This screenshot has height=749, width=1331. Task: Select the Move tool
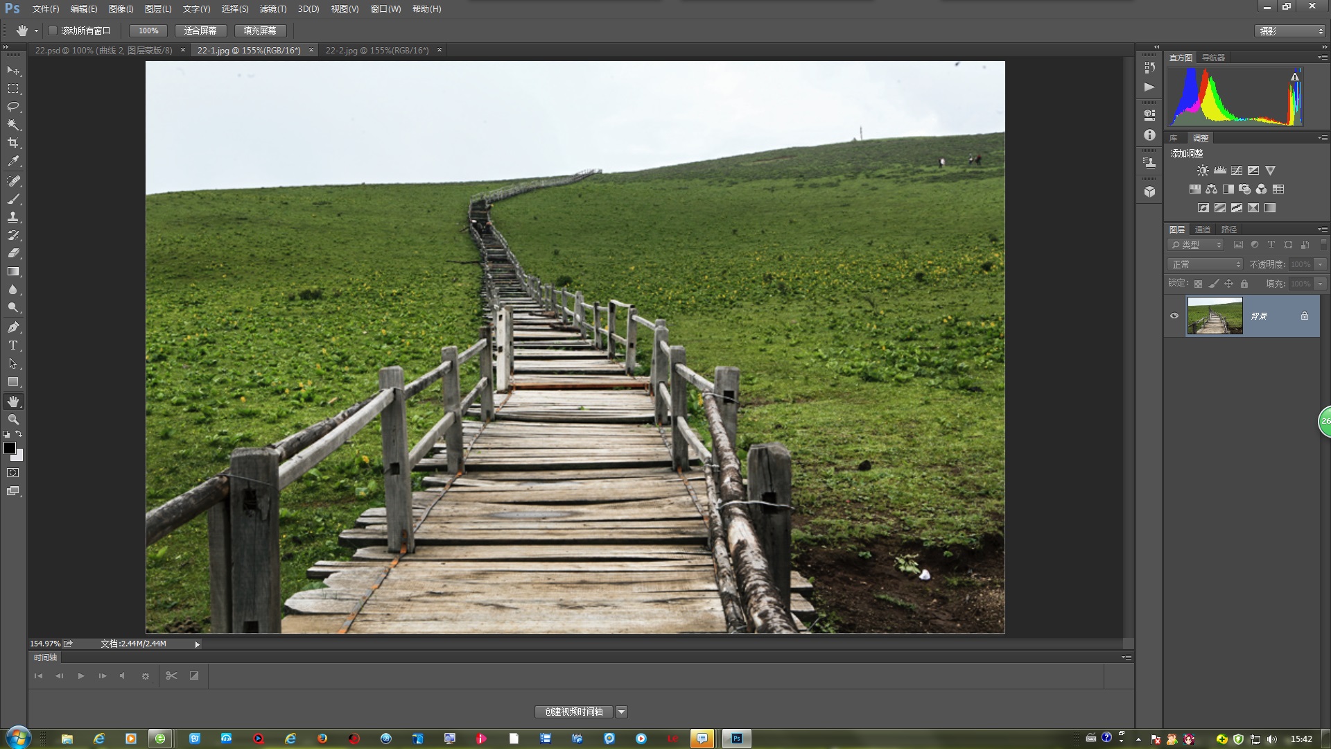pyautogui.click(x=13, y=71)
